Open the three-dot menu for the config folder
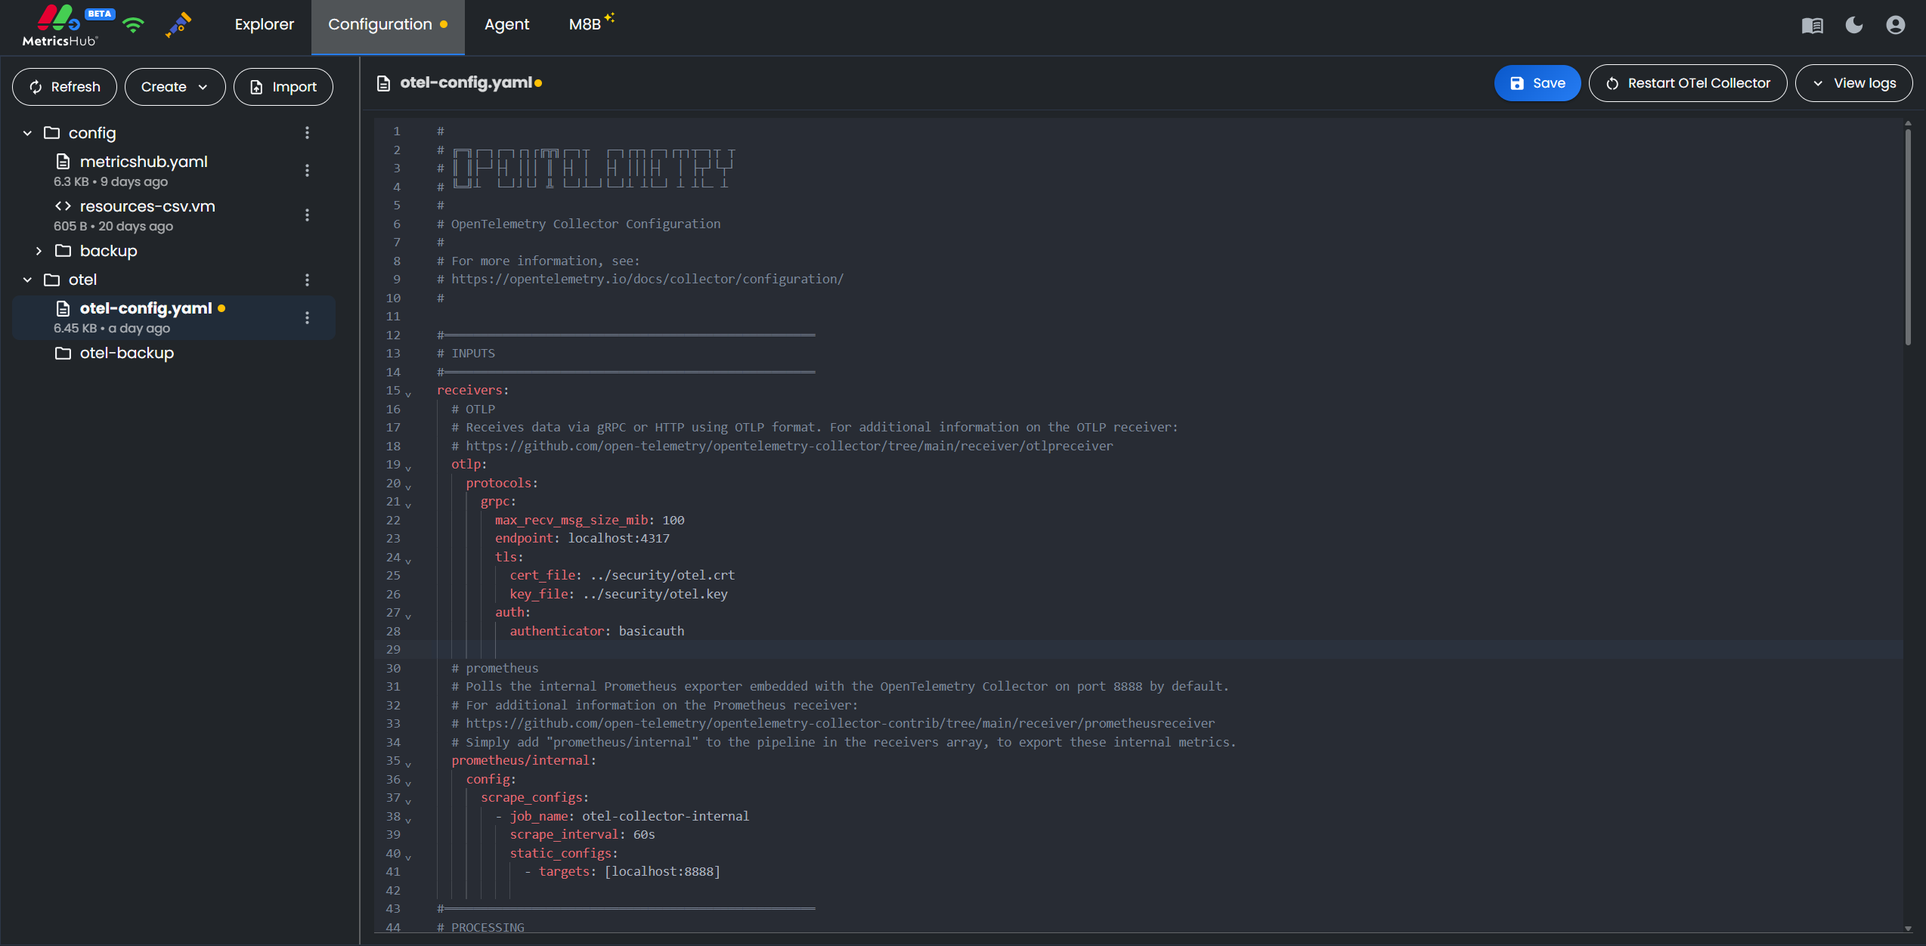Image resolution: width=1926 pixels, height=946 pixels. click(307, 132)
